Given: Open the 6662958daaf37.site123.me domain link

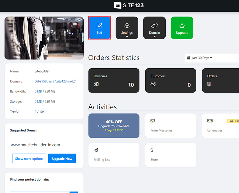Looking at the screenshot, I should (x=53, y=81).
